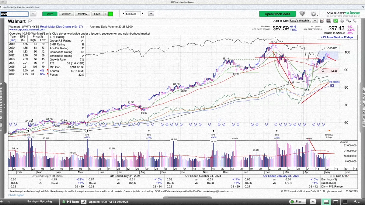Expand the Add to List dropdown arrow
The image size is (365, 205).
315,21
